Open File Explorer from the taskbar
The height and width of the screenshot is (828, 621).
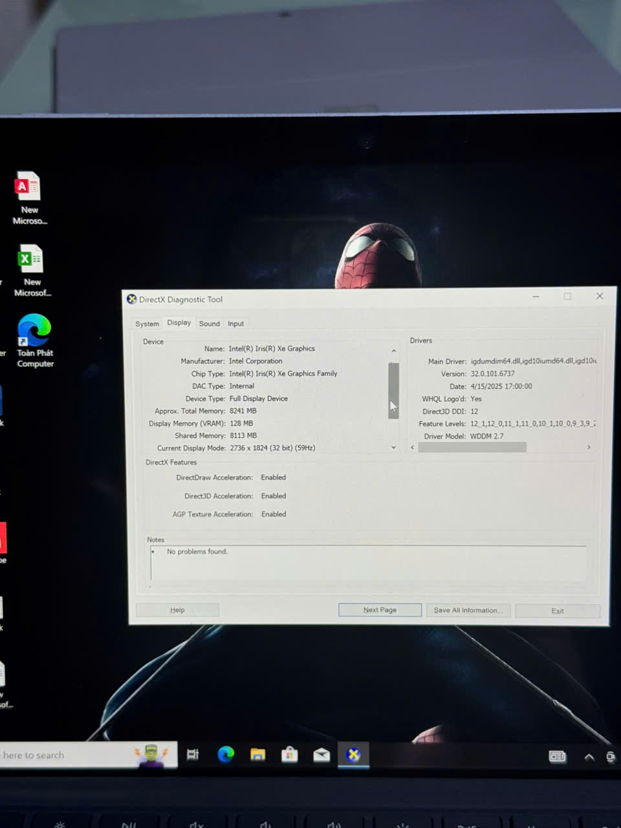(257, 754)
